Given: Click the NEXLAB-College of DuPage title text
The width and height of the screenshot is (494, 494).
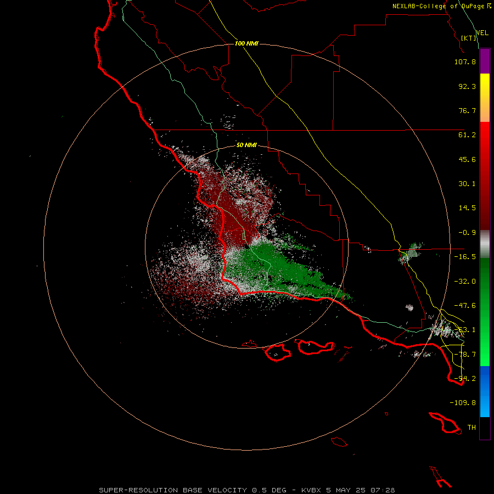Looking at the screenshot, I should 439,6.
